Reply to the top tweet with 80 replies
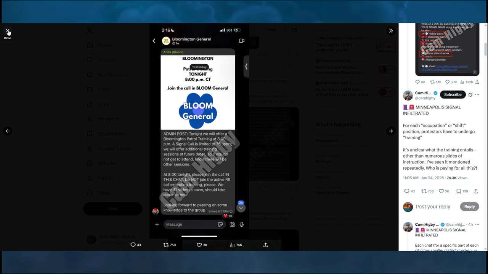The image size is (488, 274). click(x=420, y=82)
